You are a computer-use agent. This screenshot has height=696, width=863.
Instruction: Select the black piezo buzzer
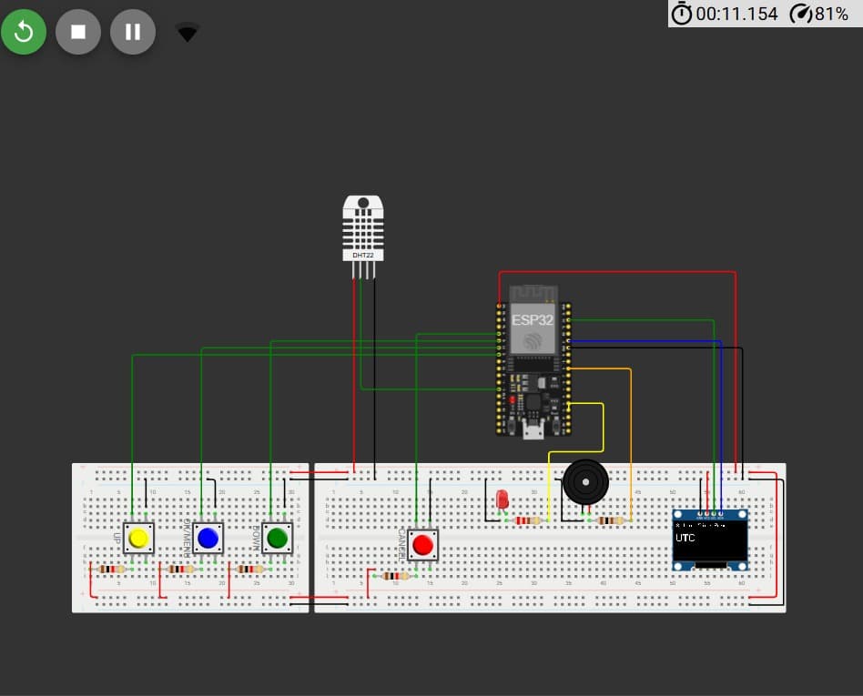585,482
